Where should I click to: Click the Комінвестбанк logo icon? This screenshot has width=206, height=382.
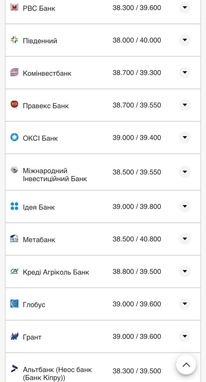[x=14, y=73]
